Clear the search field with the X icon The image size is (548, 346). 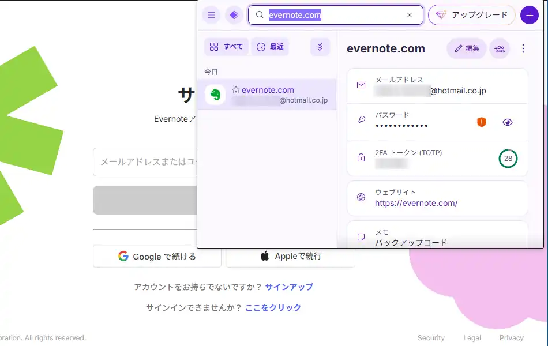[410, 15]
